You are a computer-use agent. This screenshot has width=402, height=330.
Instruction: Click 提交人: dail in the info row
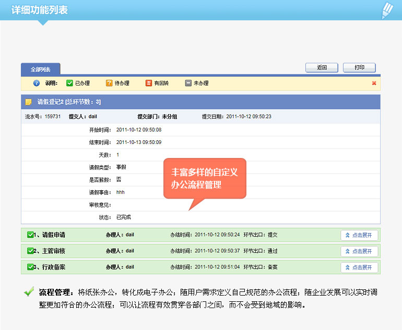click(x=83, y=116)
